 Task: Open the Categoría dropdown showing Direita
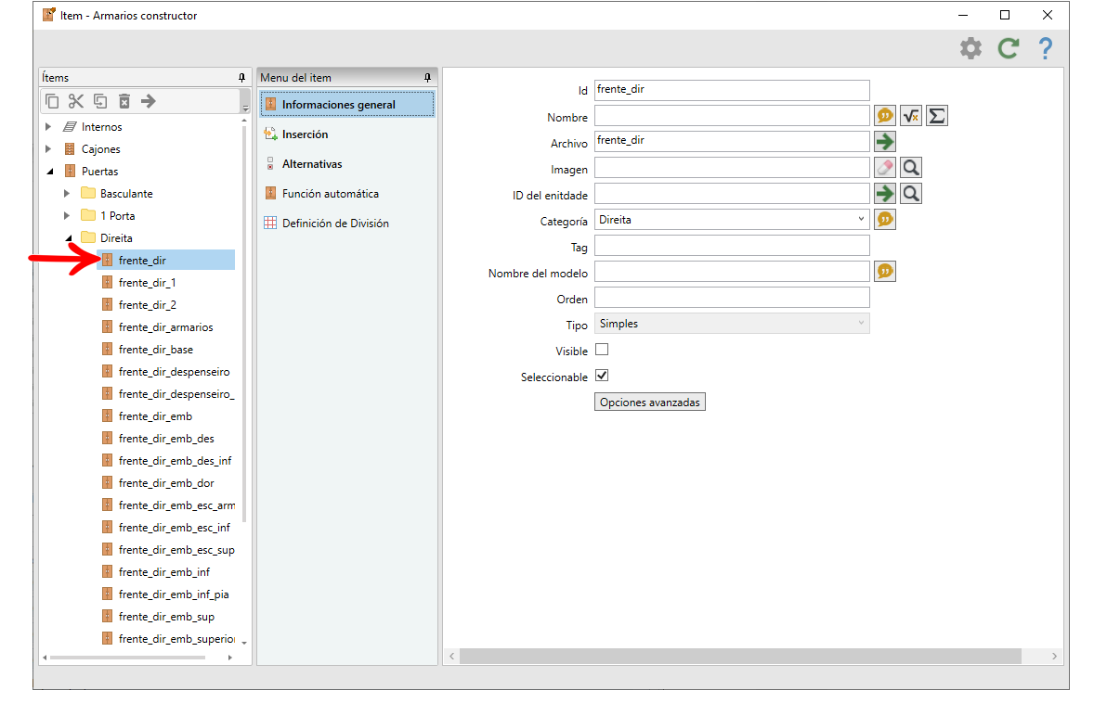(732, 220)
